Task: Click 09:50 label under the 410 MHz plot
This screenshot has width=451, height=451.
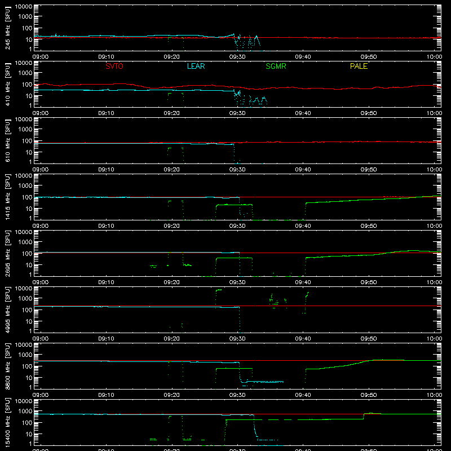Action: [369, 113]
